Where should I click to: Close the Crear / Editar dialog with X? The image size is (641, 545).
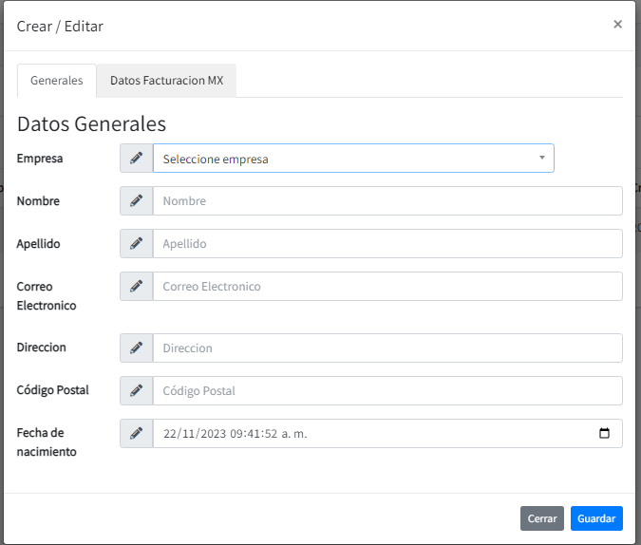pos(617,25)
